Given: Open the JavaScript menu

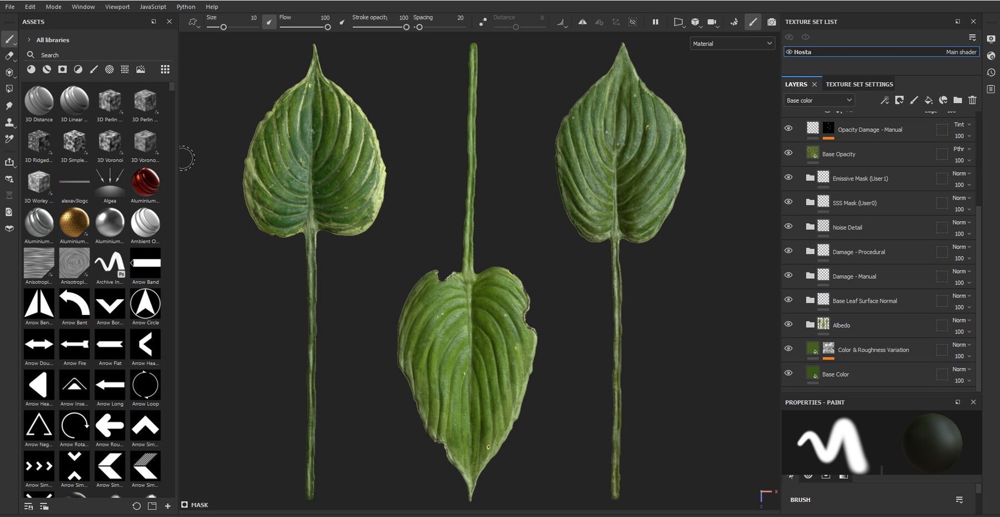Looking at the screenshot, I should [x=152, y=7].
